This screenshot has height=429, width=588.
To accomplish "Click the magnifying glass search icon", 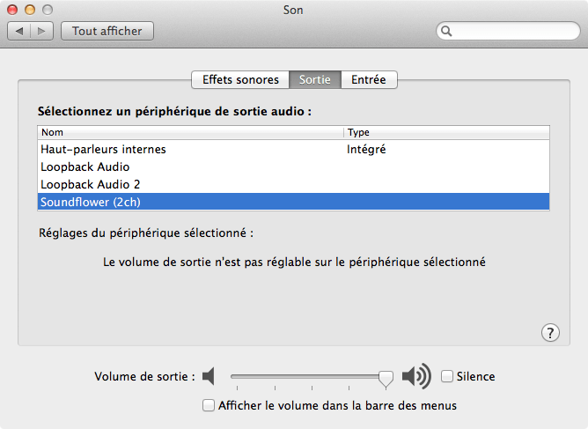I will pos(447,31).
